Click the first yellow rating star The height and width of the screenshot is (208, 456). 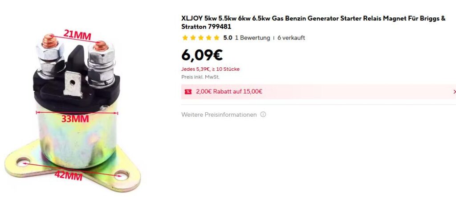pyautogui.click(x=185, y=38)
